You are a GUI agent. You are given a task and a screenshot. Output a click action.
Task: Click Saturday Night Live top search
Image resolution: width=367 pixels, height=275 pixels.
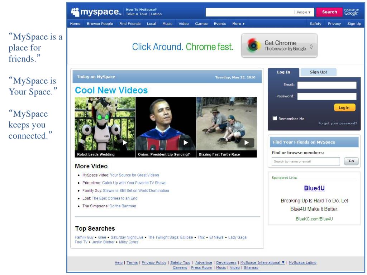click(x=127, y=237)
